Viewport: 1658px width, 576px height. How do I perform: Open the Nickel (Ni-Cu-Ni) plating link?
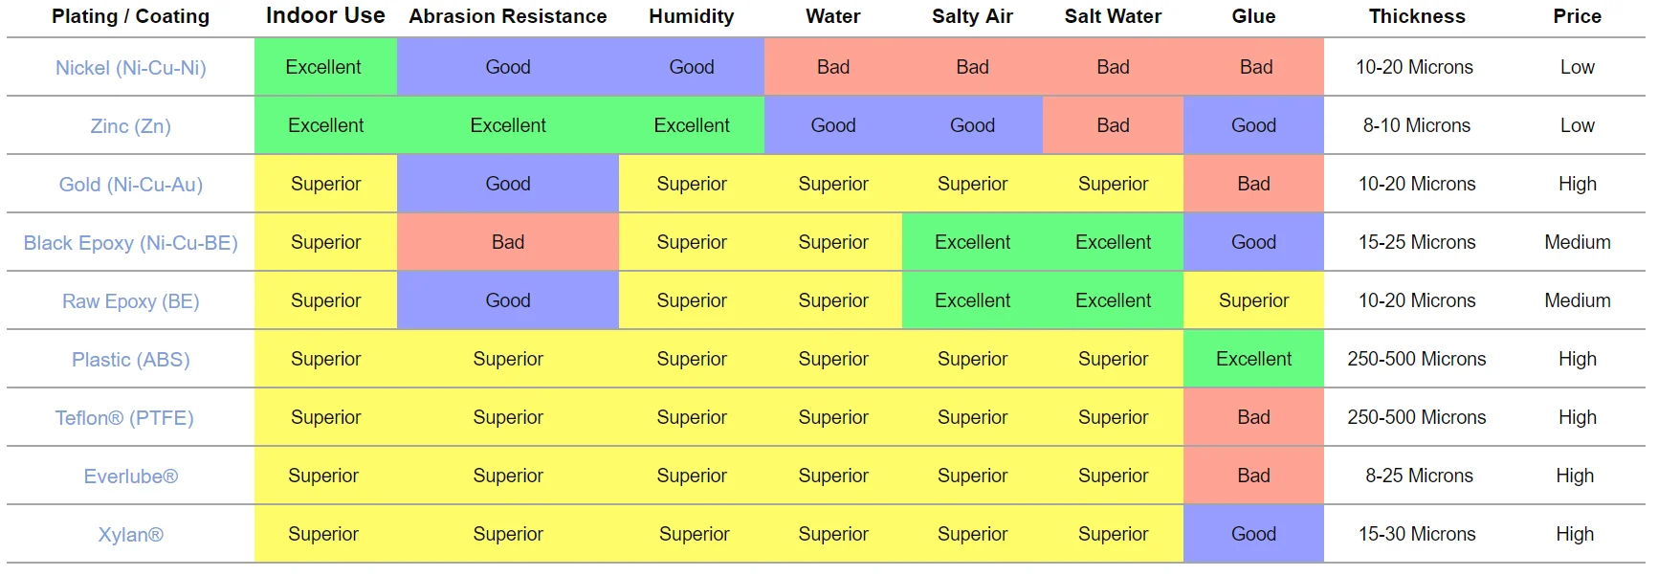(131, 68)
